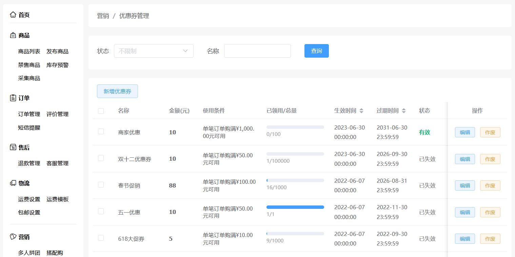Check the box for the 春节促销 row
The width and height of the screenshot is (515, 257).
[101, 185]
